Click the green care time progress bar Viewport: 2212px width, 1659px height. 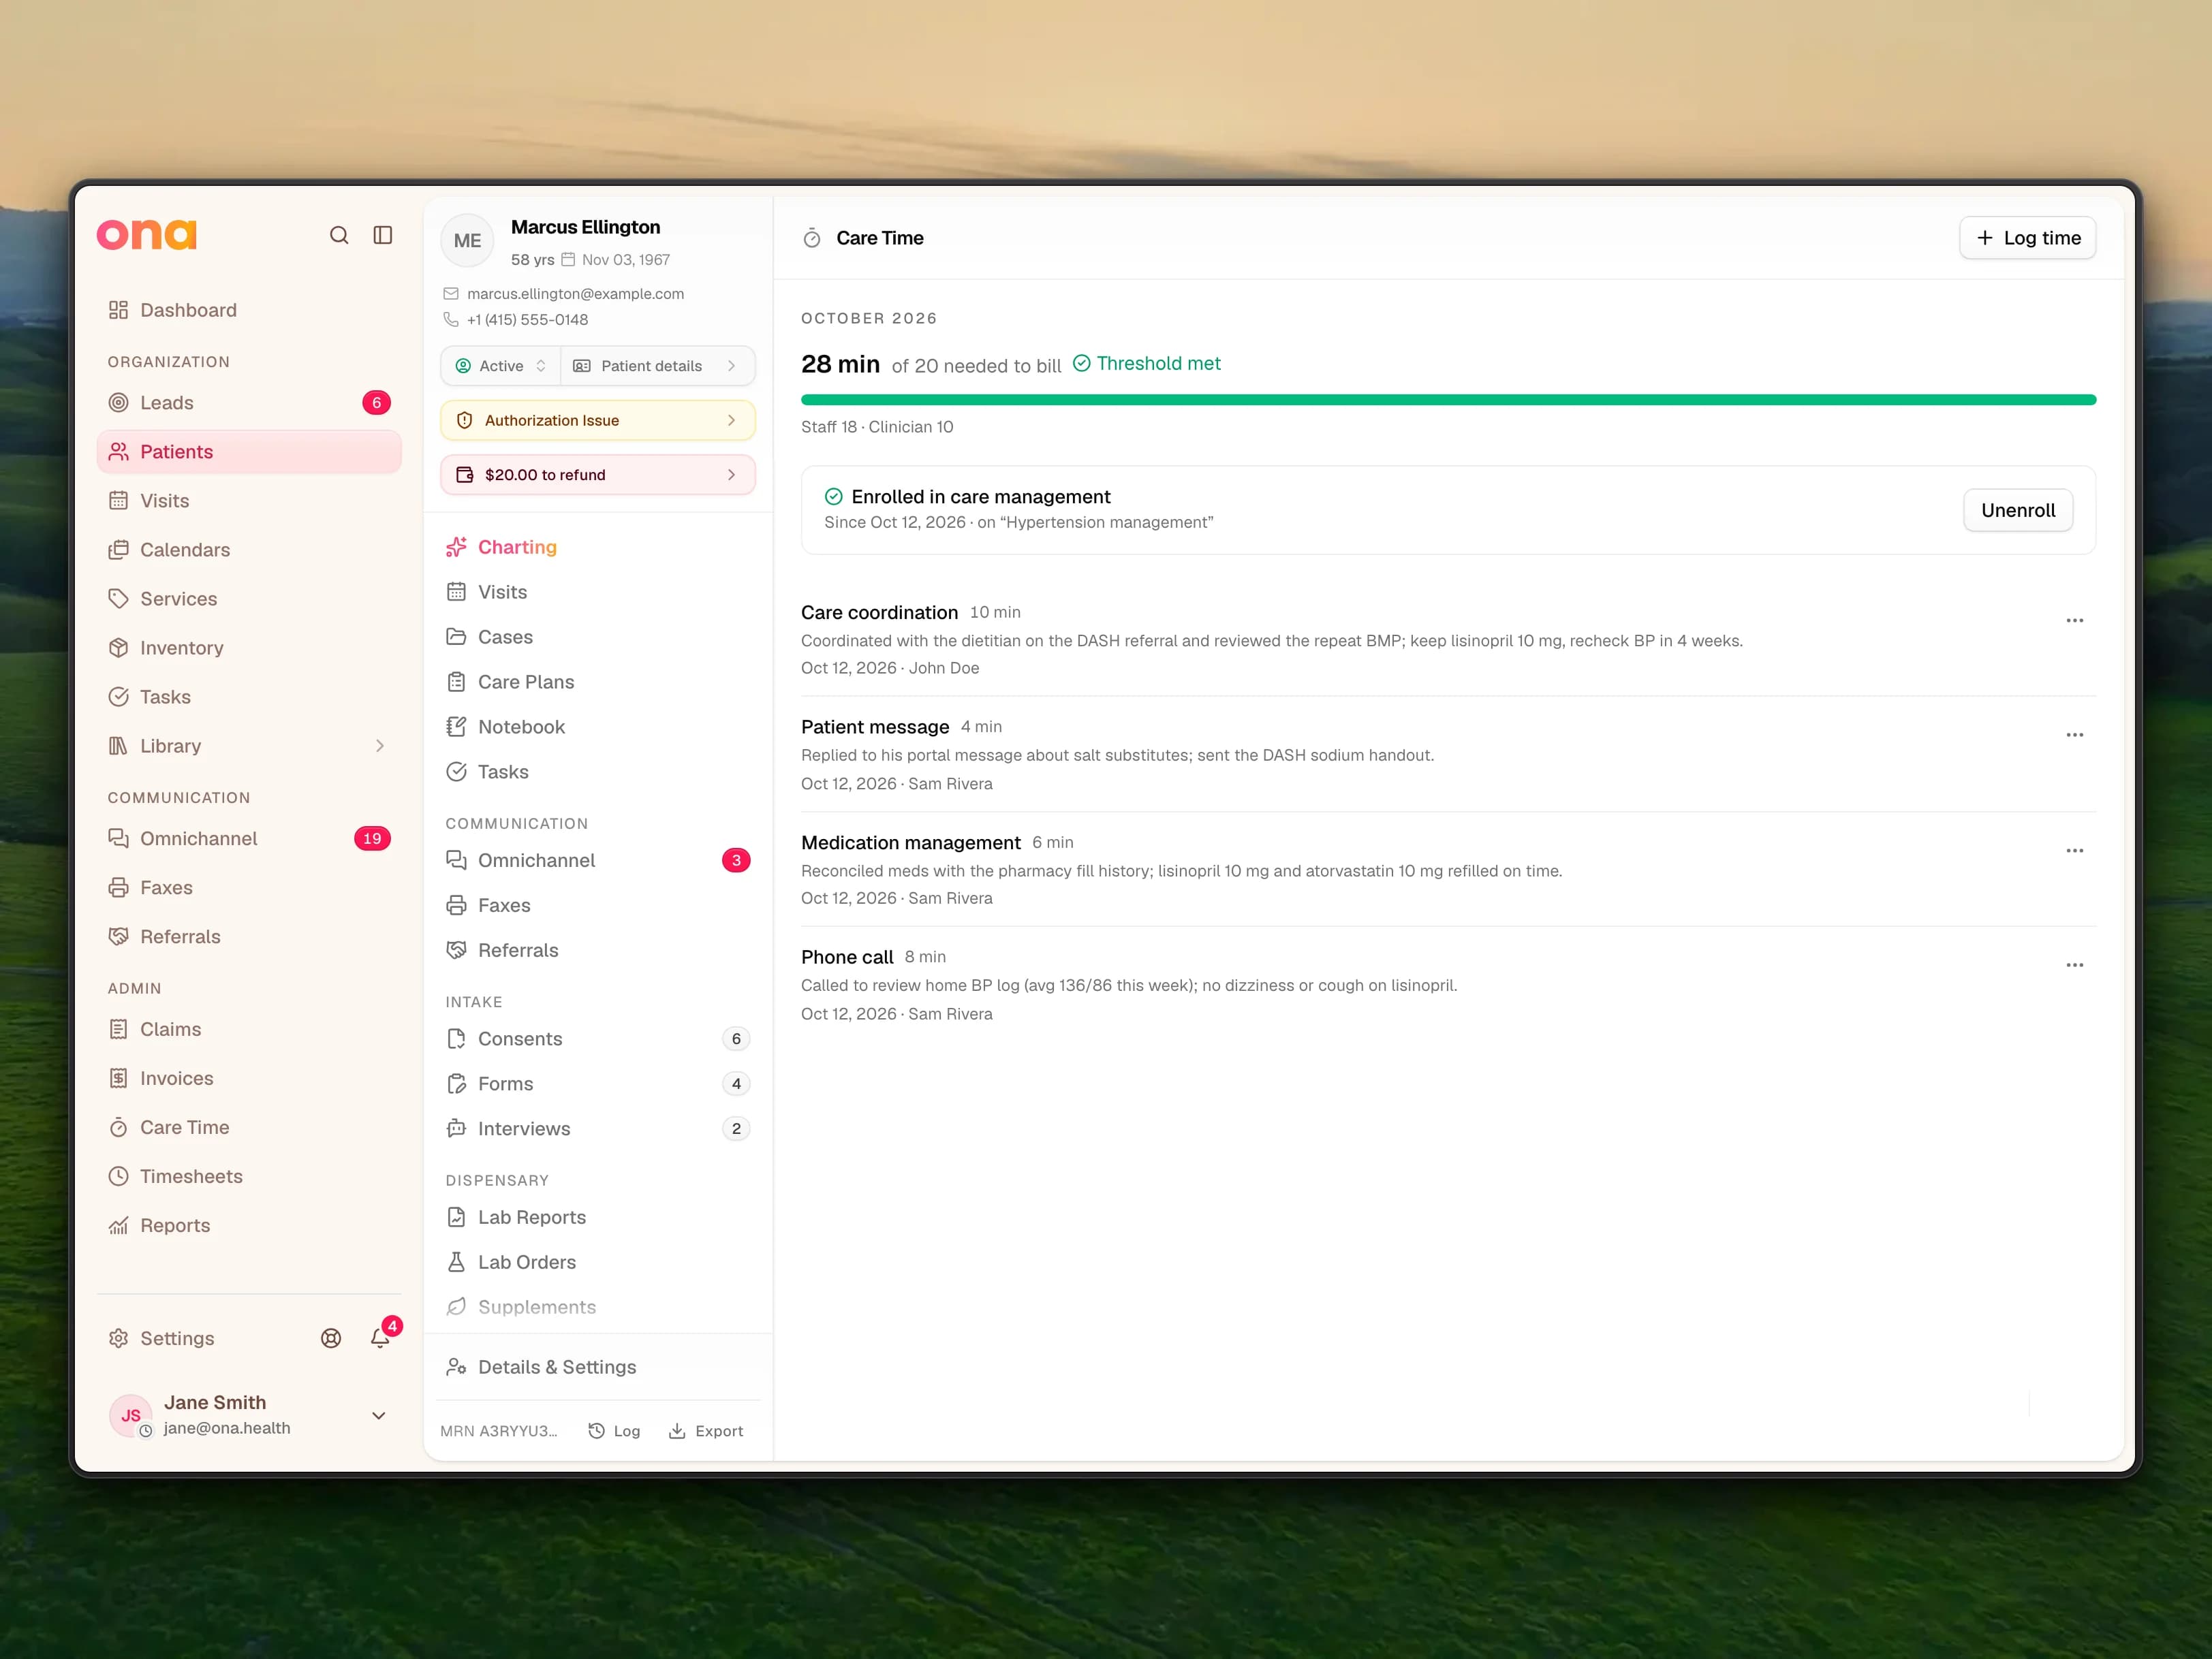(1448, 400)
